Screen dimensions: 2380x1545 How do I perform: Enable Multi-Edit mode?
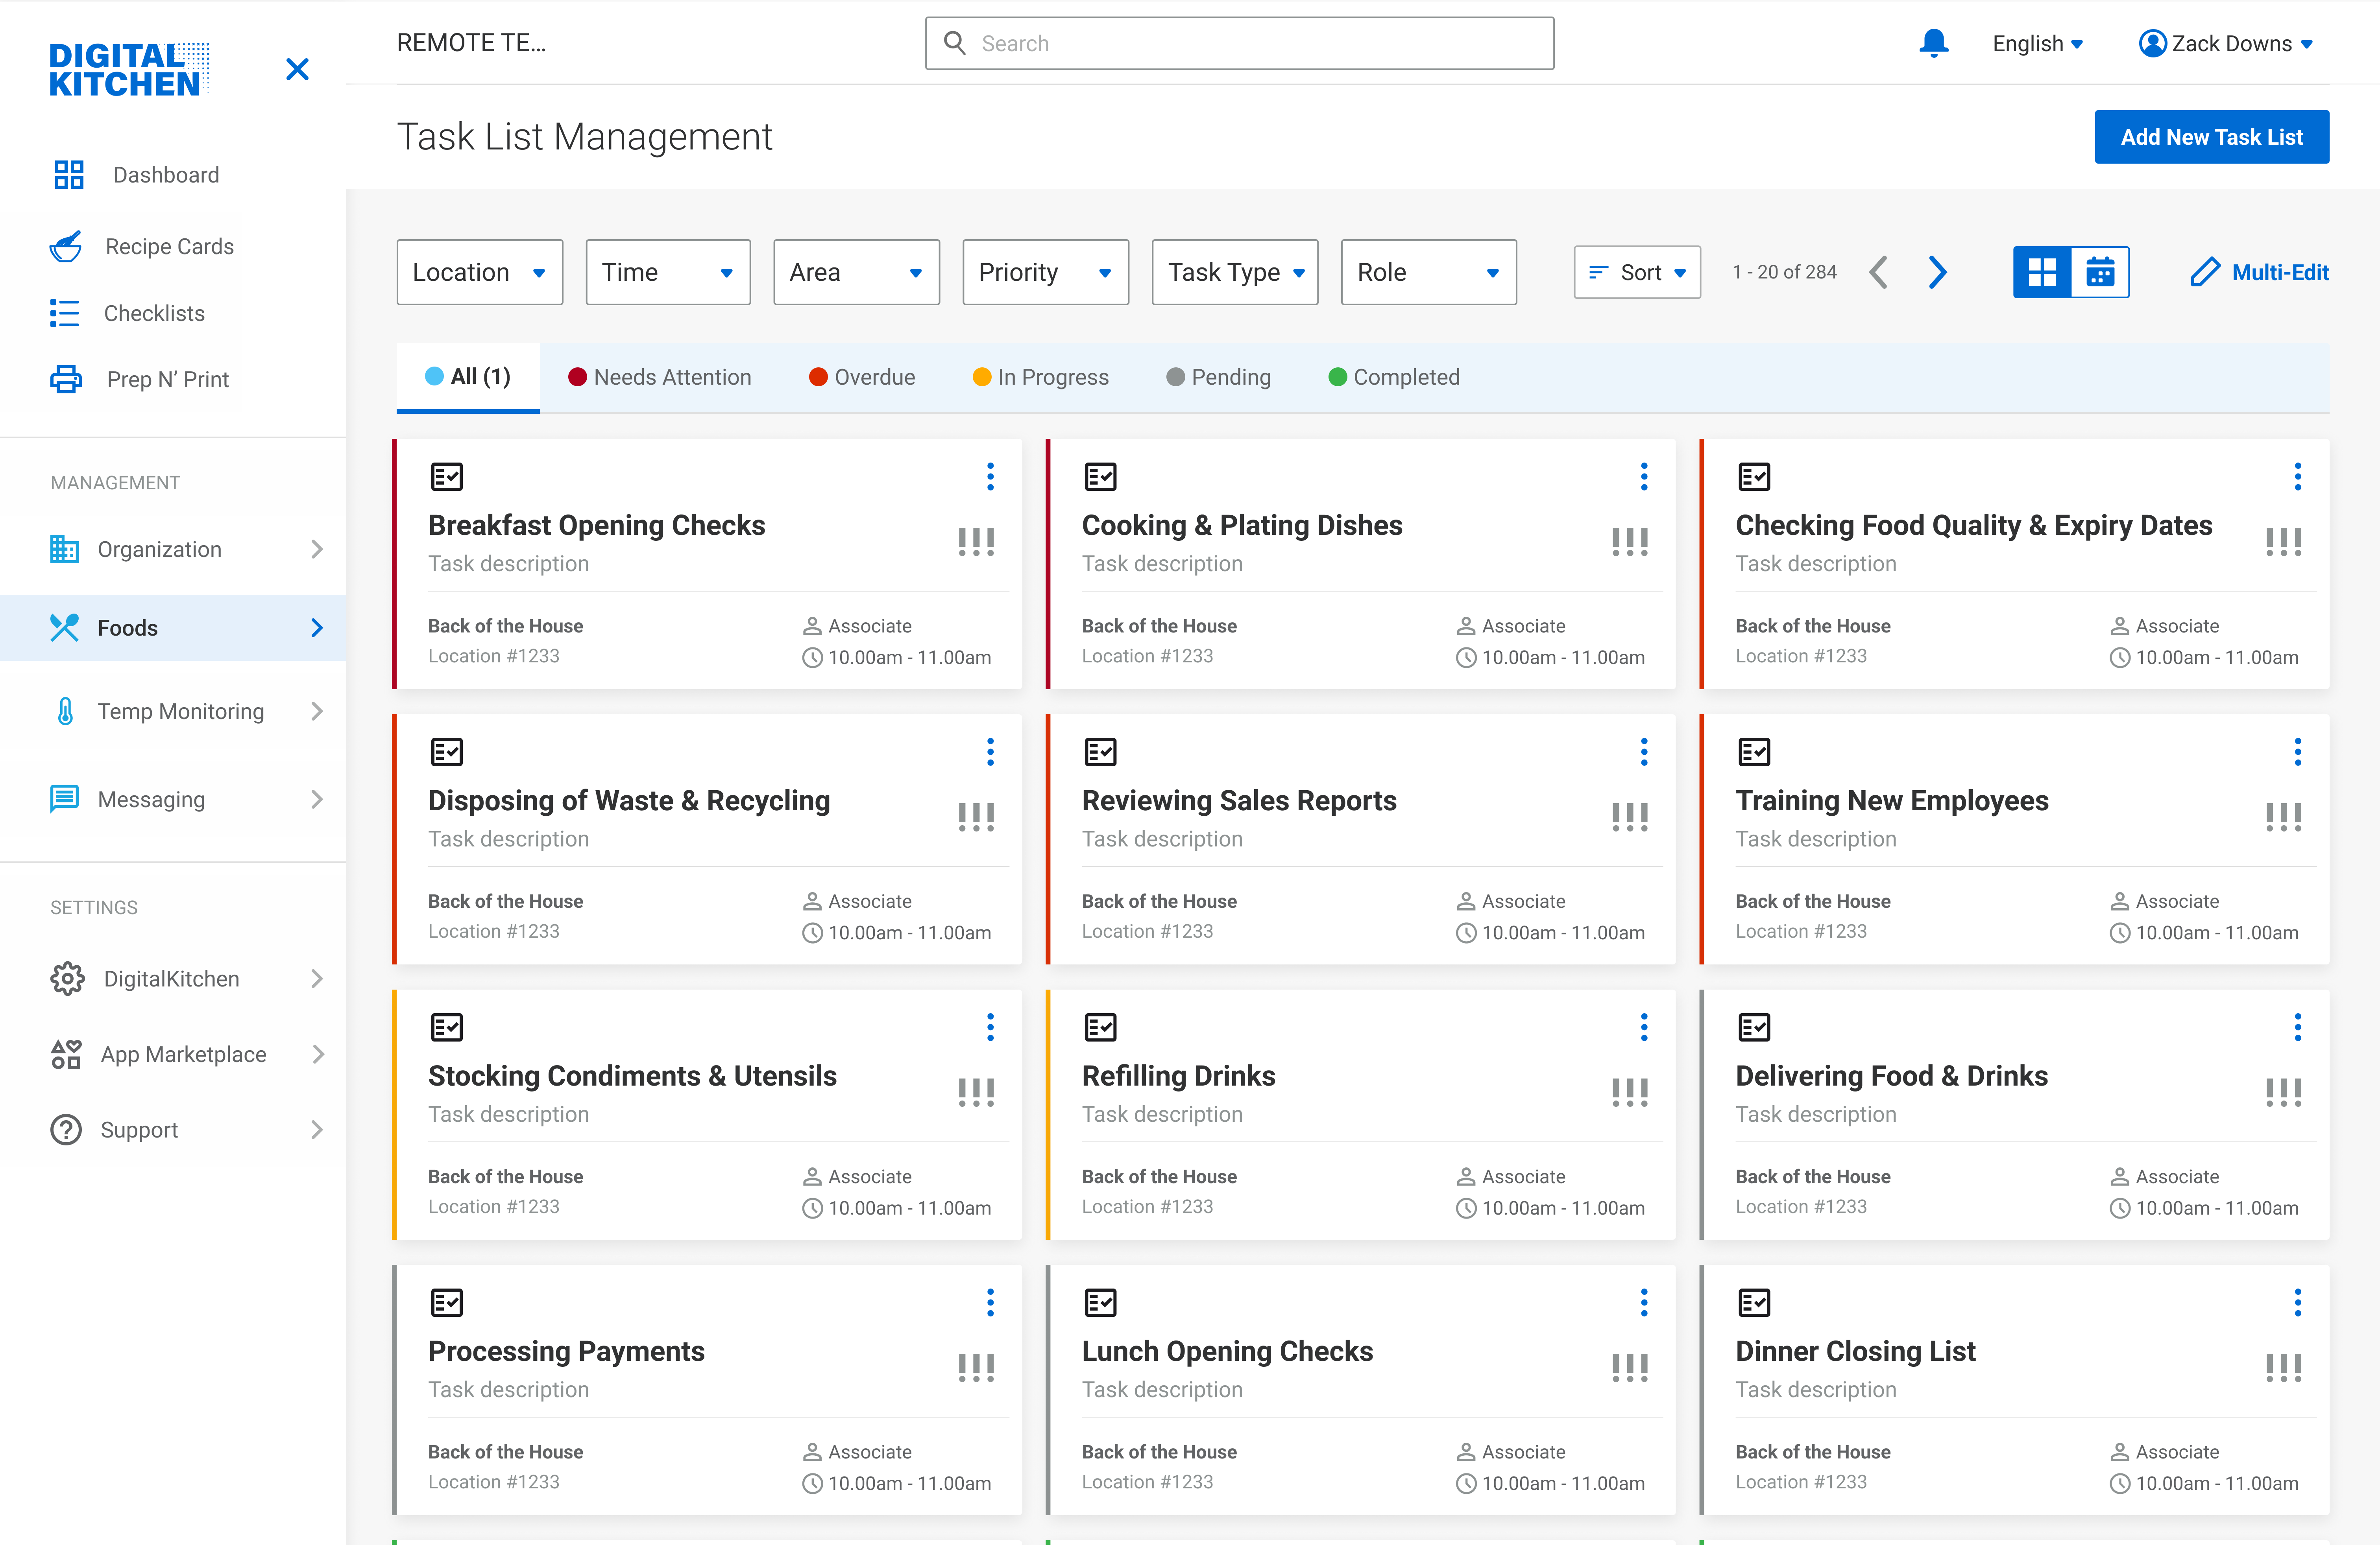pos(2259,272)
